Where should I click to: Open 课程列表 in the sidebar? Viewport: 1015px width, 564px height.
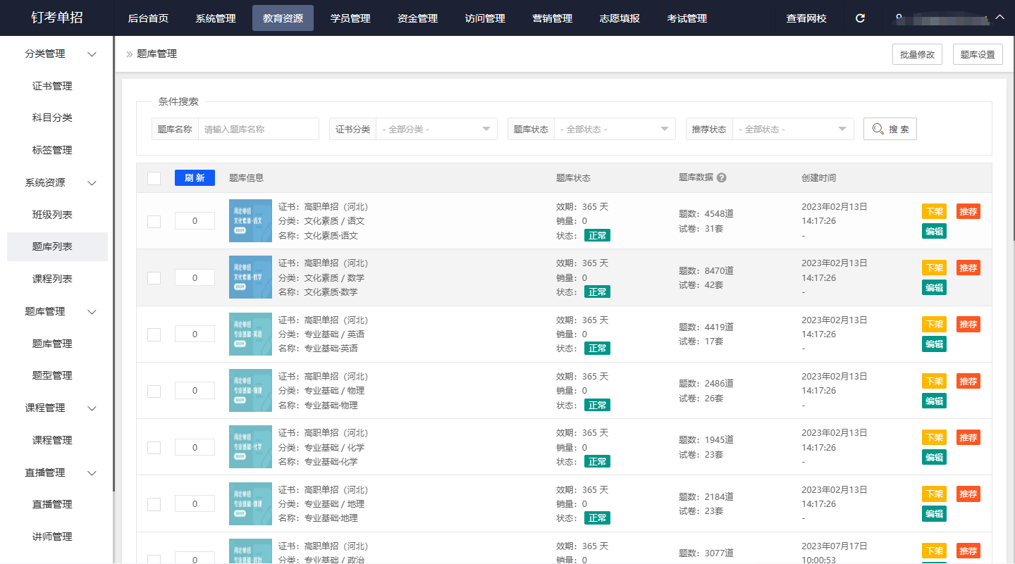52,279
